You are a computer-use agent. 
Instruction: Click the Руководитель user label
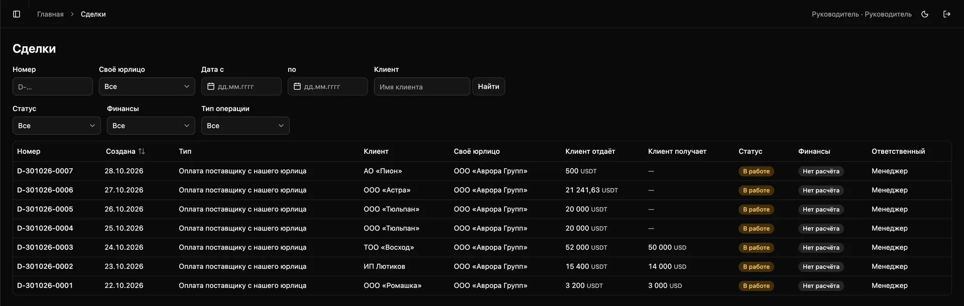pos(862,14)
